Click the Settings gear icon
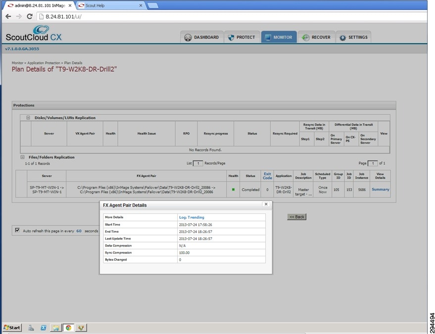The image size is (435, 334). point(343,38)
